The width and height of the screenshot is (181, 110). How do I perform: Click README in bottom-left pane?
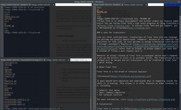(7, 95)
